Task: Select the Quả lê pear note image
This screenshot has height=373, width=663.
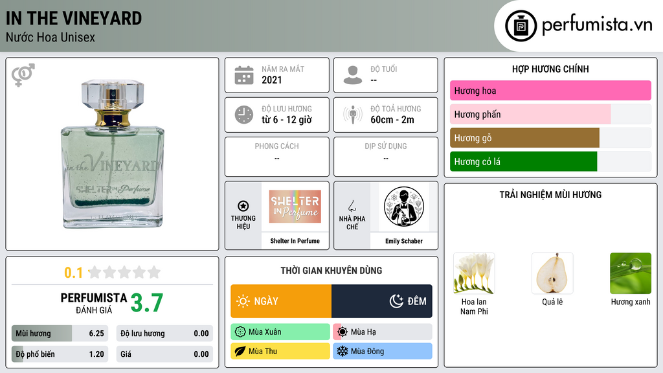Action: tap(552, 273)
